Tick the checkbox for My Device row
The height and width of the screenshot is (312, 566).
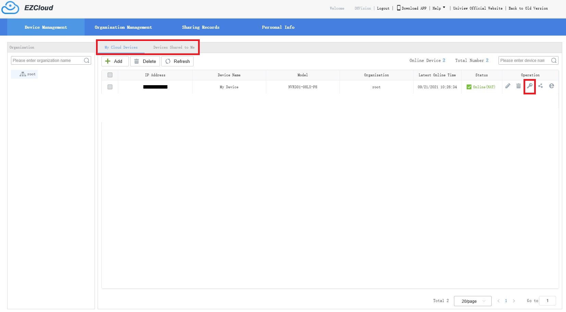point(110,87)
